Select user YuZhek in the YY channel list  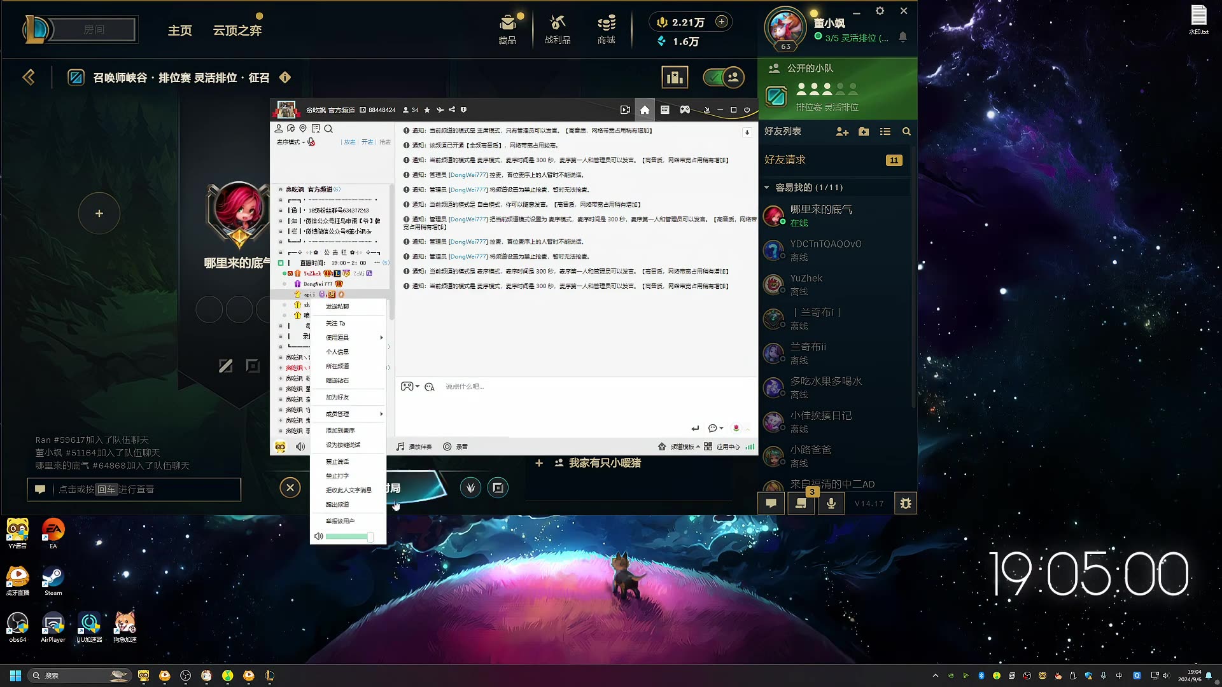pyautogui.click(x=312, y=274)
